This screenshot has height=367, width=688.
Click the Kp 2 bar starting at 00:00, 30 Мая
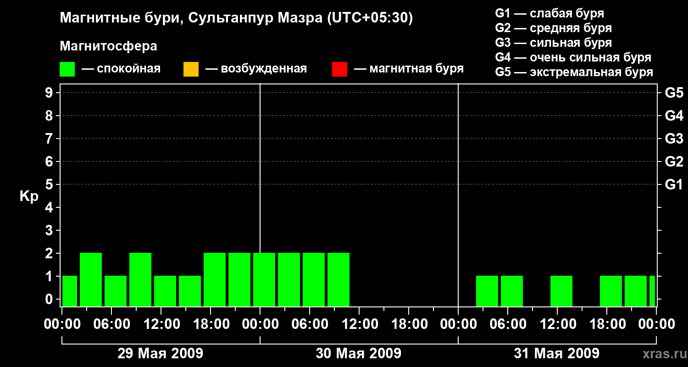[264, 279]
